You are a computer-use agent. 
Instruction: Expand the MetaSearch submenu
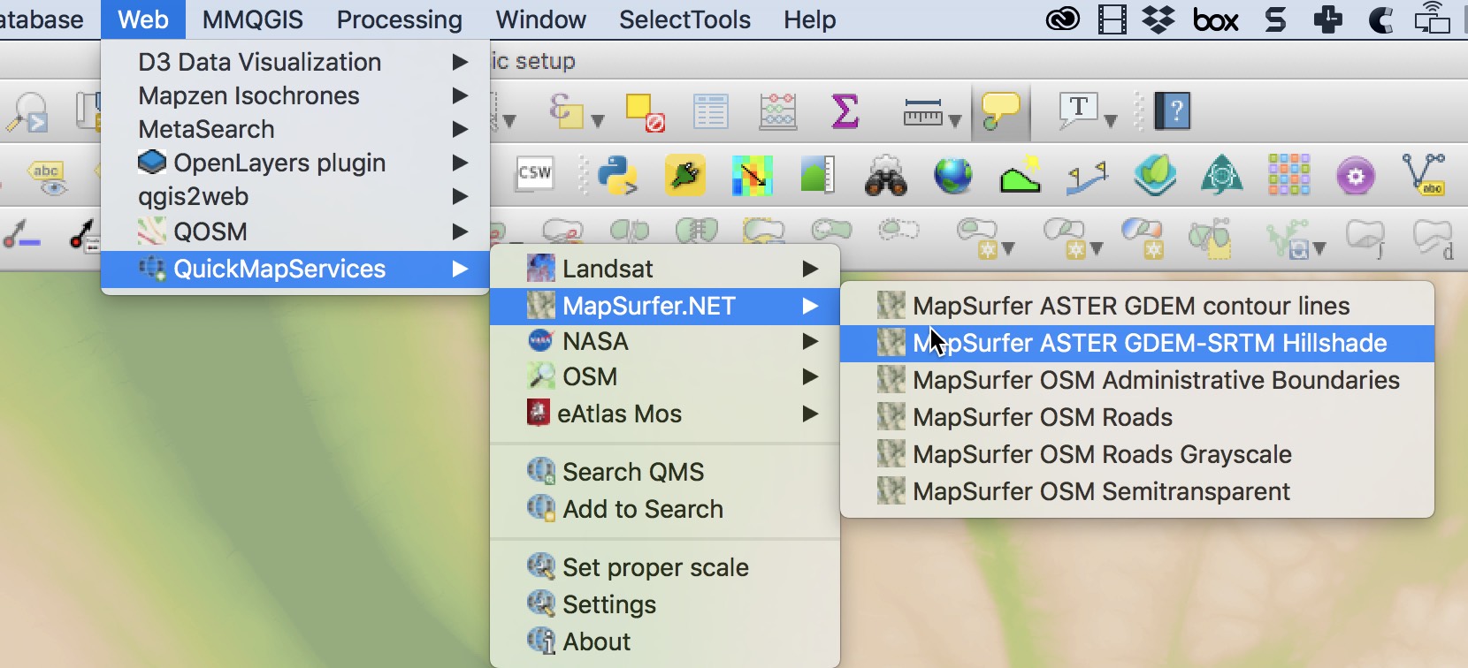pyautogui.click(x=295, y=129)
